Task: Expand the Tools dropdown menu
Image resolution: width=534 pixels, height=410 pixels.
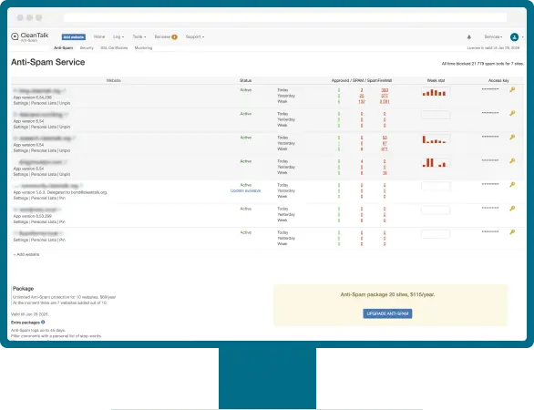Action: (139, 36)
